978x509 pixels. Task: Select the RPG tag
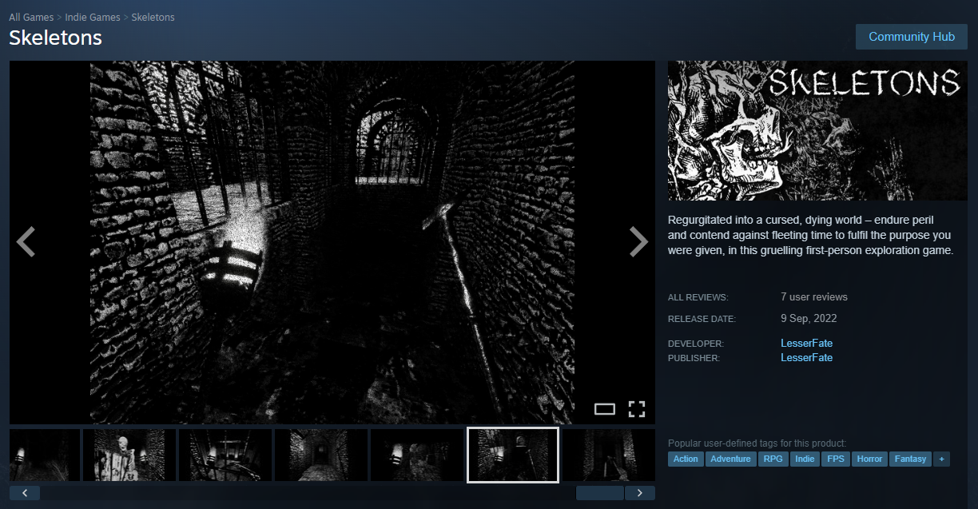point(773,459)
